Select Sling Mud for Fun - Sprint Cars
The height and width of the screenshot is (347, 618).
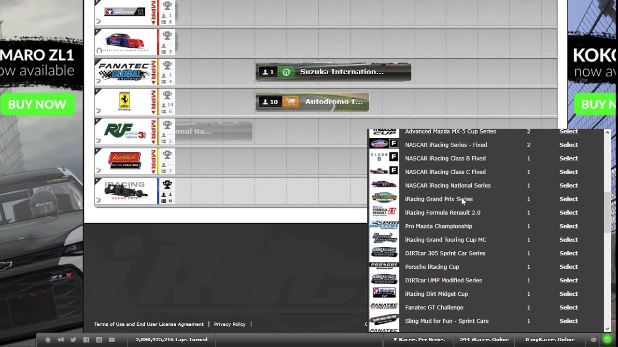click(568, 320)
